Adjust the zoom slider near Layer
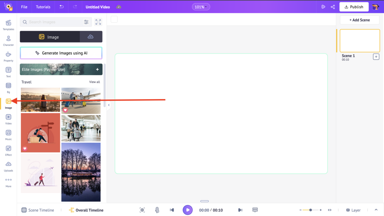384x216 pixels. click(310, 210)
